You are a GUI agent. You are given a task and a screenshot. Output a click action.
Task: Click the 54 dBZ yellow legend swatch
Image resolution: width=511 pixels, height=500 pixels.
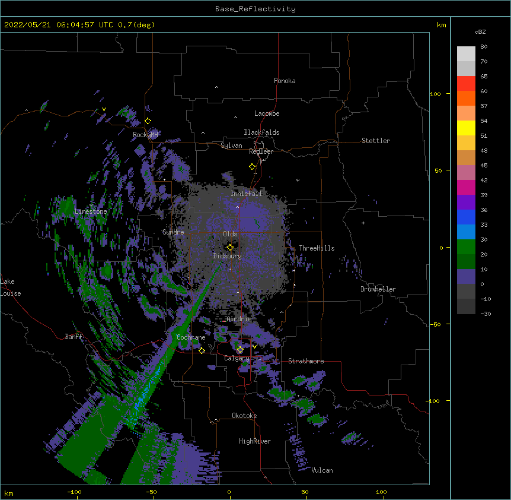(x=466, y=128)
